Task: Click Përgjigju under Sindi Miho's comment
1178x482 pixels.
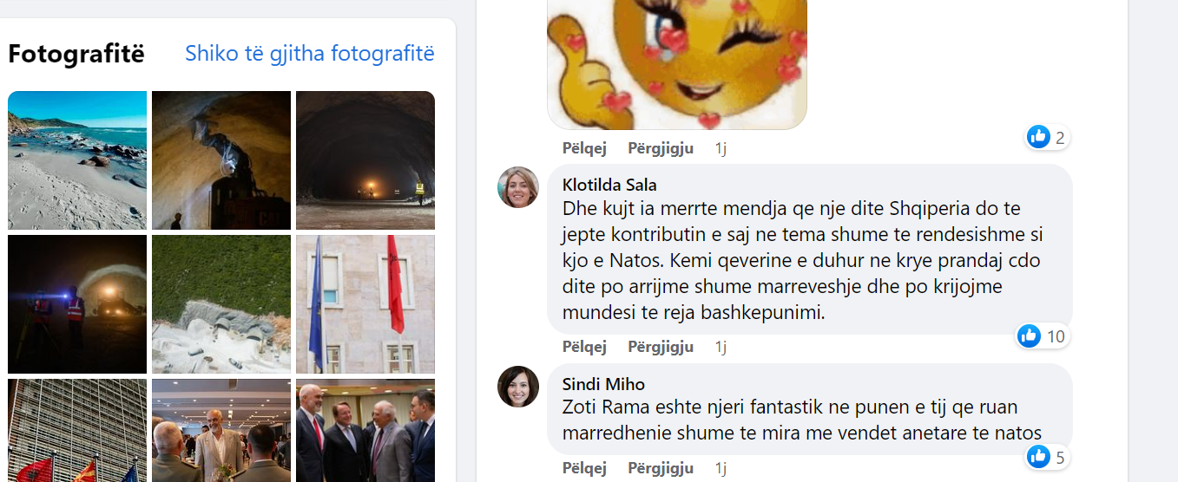Action: point(661,469)
